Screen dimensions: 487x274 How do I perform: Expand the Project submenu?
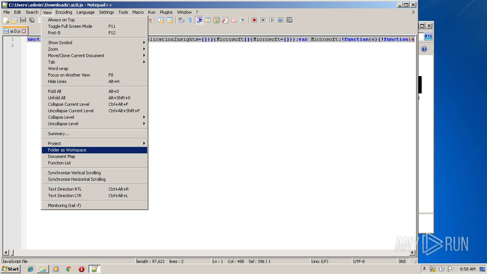click(x=94, y=143)
